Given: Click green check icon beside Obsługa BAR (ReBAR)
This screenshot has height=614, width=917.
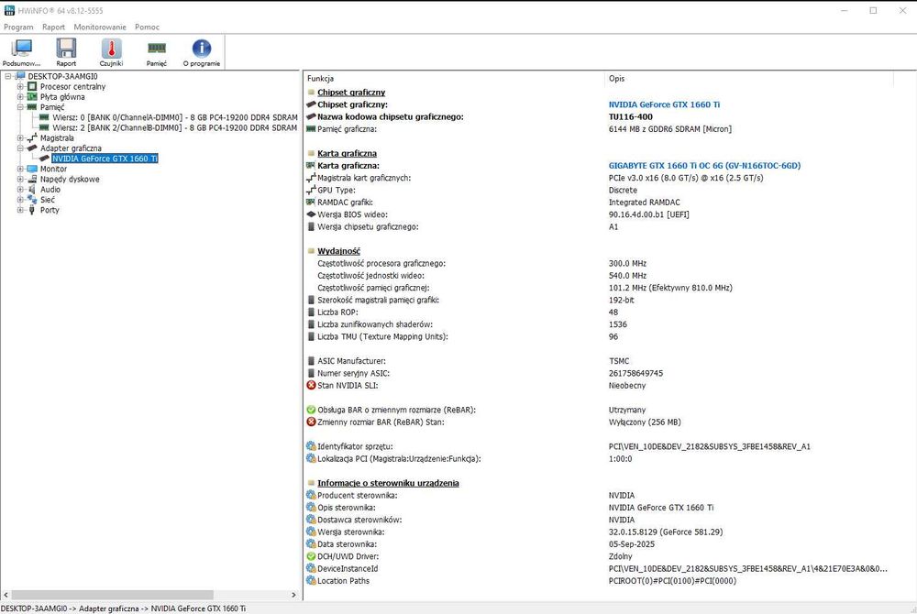Looking at the screenshot, I should click(x=311, y=410).
